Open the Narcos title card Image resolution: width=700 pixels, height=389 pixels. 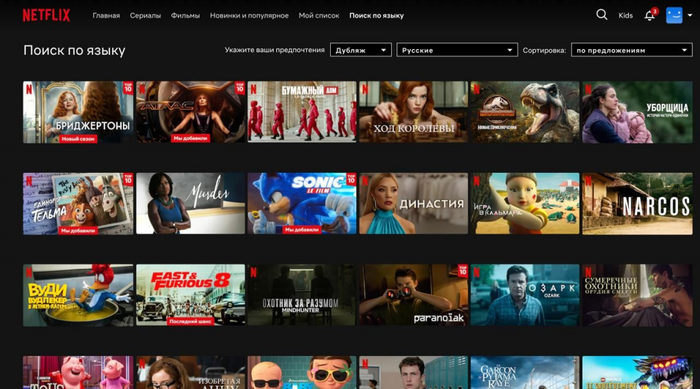coord(637,203)
